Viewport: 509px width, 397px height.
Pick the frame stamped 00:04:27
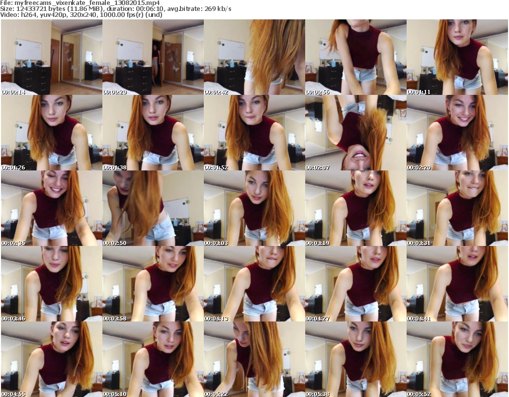click(356, 284)
